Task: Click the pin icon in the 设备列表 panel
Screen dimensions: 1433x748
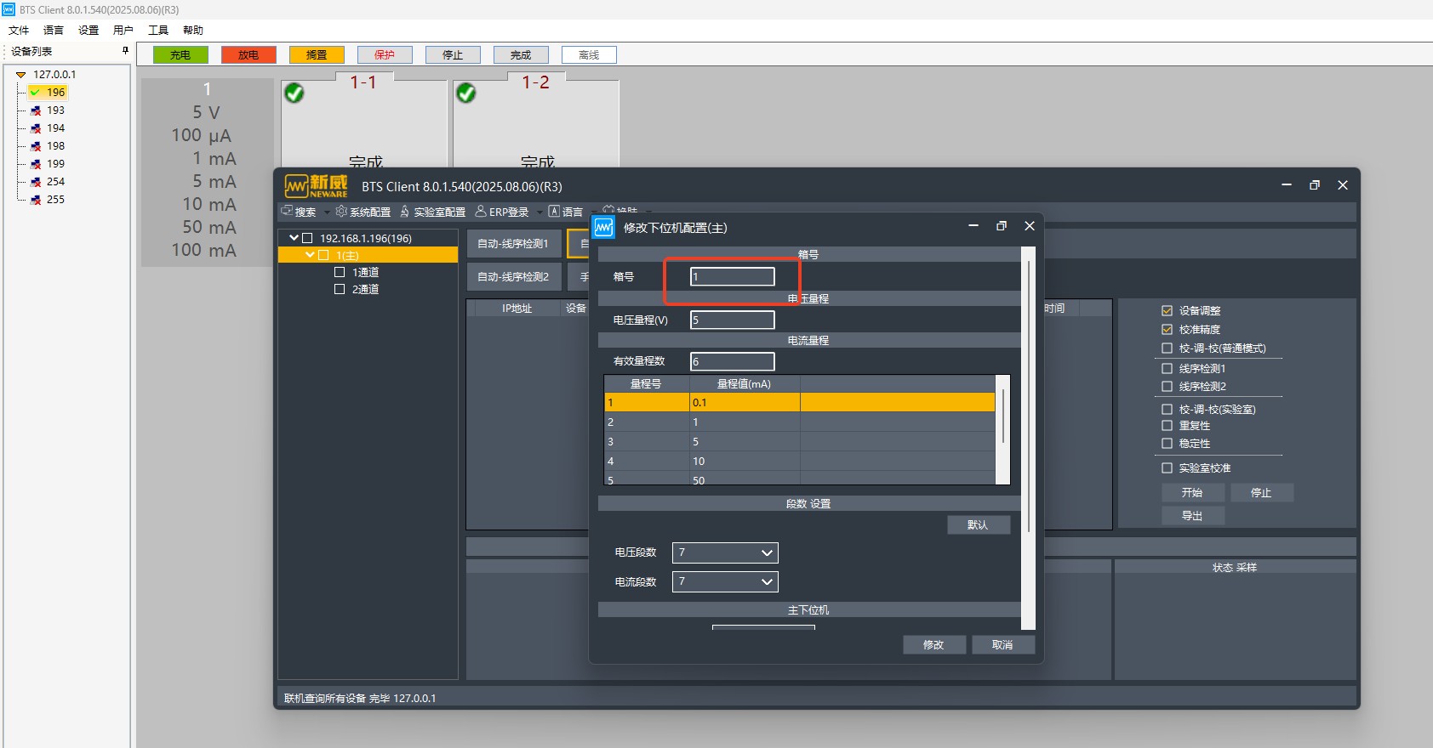Action: [x=125, y=51]
